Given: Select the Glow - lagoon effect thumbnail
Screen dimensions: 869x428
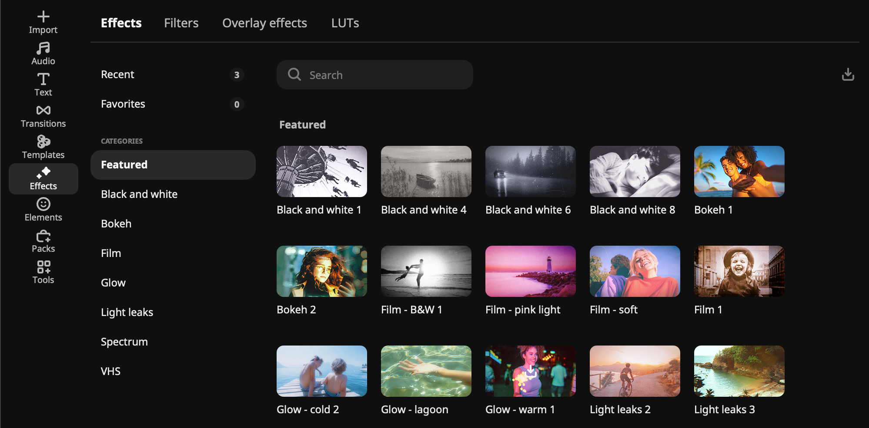Looking at the screenshot, I should (x=426, y=371).
